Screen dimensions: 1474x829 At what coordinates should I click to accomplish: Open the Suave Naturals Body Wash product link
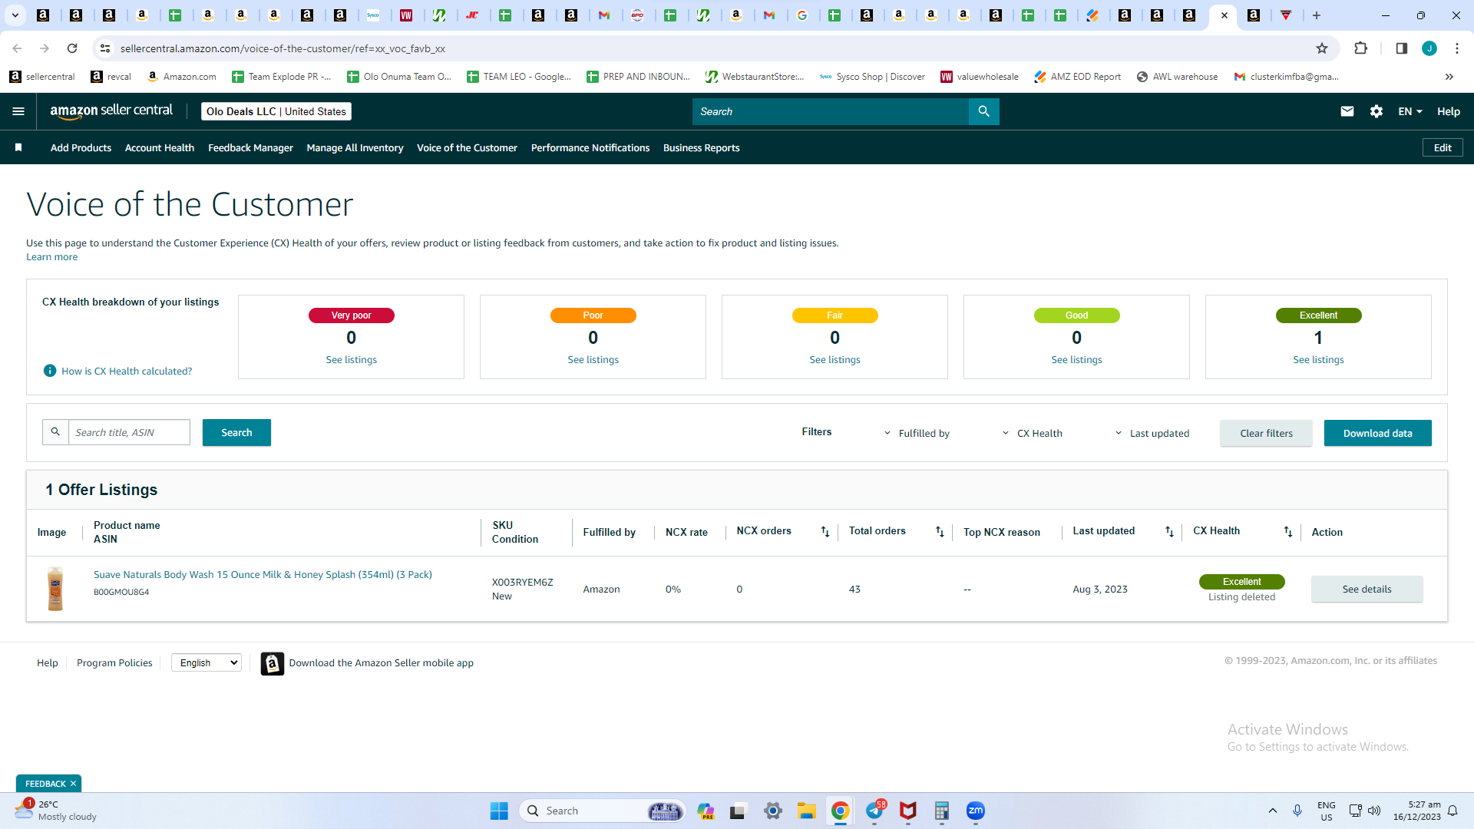click(263, 574)
